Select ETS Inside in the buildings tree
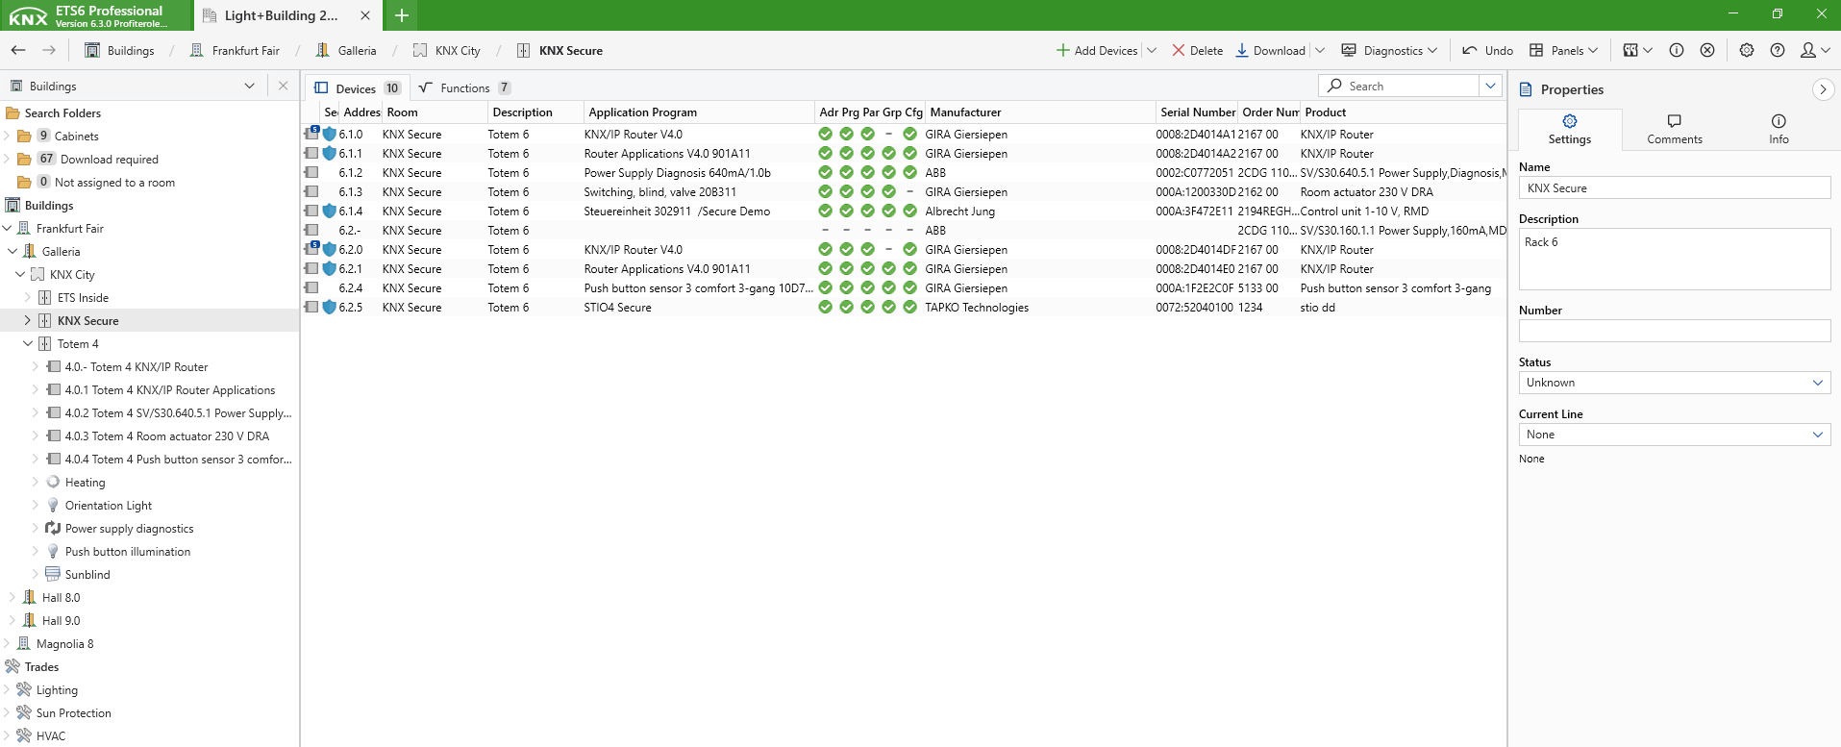This screenshot has height=747, width=1841. (x=83, y=297)
